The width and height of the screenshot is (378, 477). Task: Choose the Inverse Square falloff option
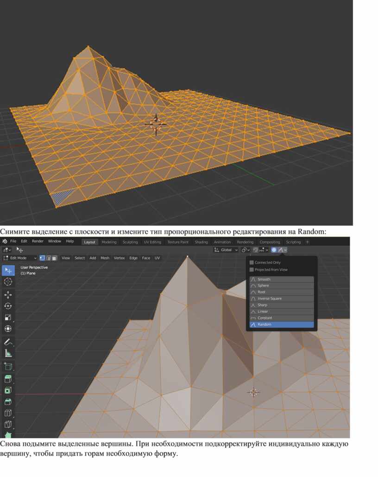pyautogui.click(x=282, y=299)
